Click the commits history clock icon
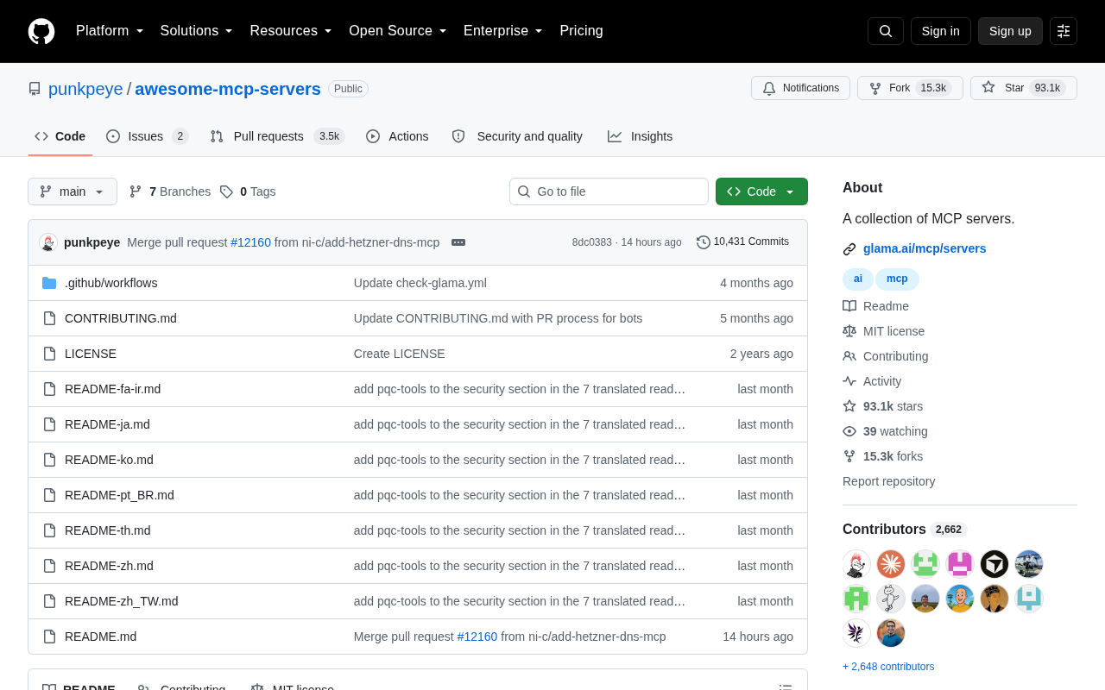 [704, 242]
